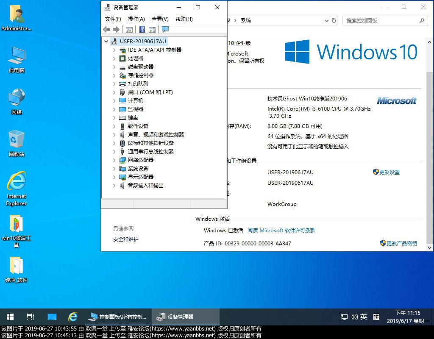Click the taskbar clock showing 下午 11:15

click(x=408, y=317)
